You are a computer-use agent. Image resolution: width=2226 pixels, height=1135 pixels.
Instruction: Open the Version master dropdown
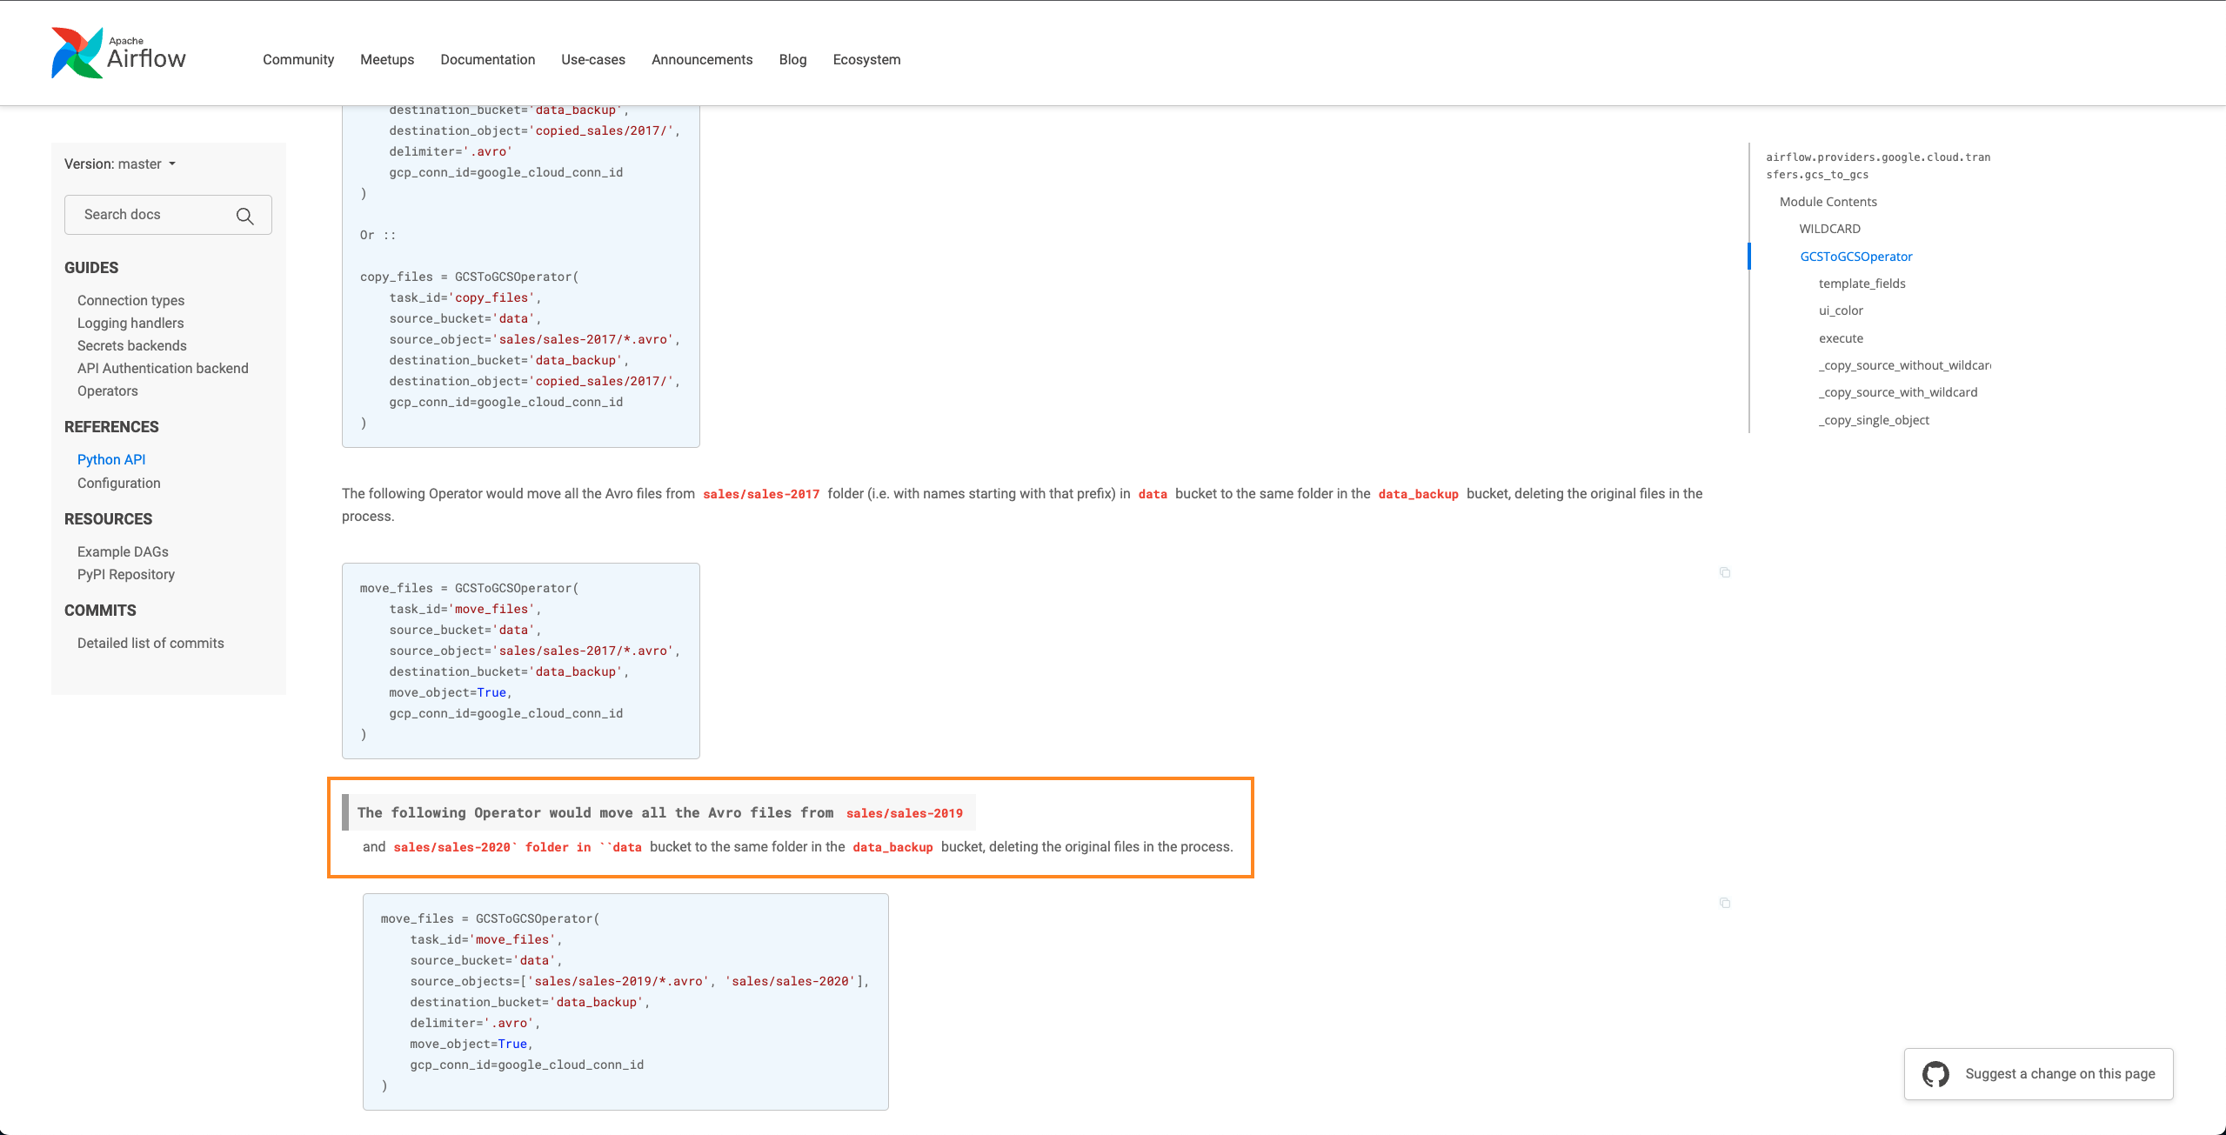(x=120, y=164)
